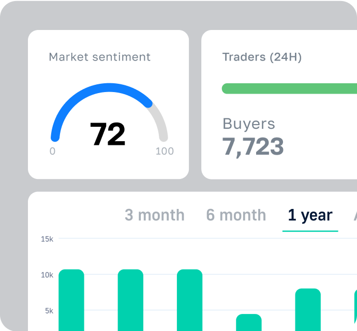357x331 pixels.
Task: Click the 10k axis label
Action: click(x=47, y=275)
